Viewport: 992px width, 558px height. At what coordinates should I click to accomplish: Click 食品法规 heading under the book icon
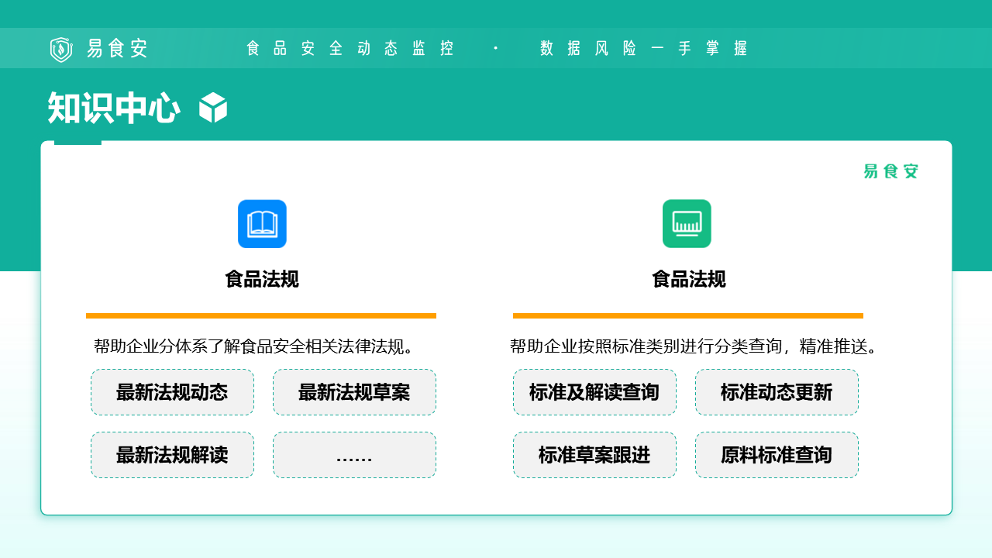click(x=262, y=279)
